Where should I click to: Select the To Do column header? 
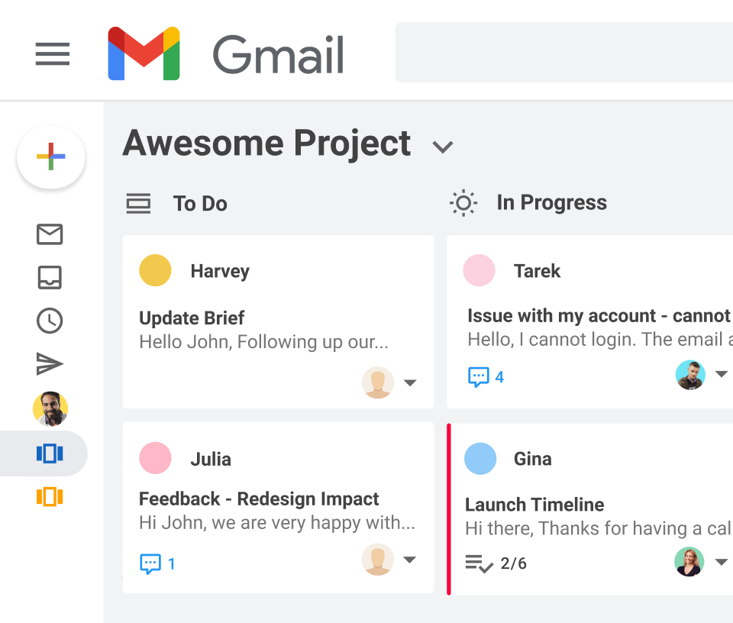(200, 203)
